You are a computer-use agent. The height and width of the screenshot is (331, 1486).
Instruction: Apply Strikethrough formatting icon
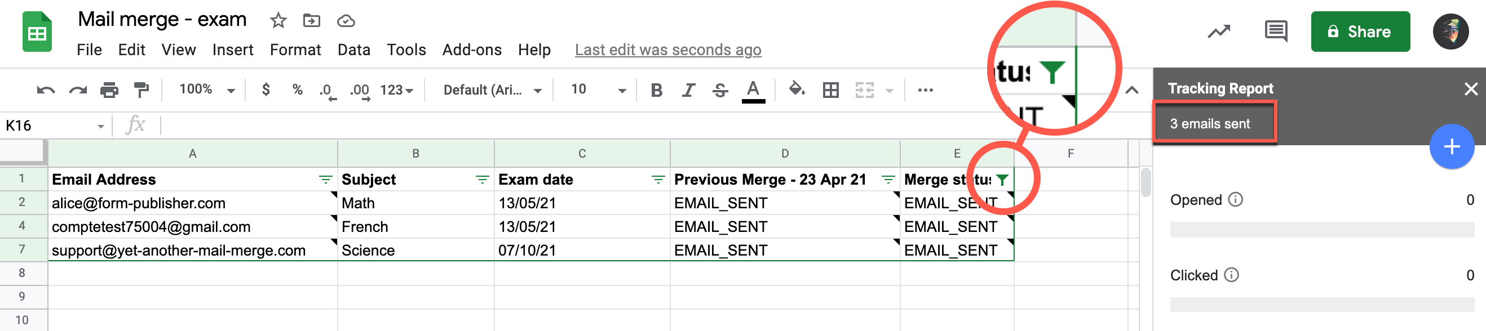coord(720,91)
